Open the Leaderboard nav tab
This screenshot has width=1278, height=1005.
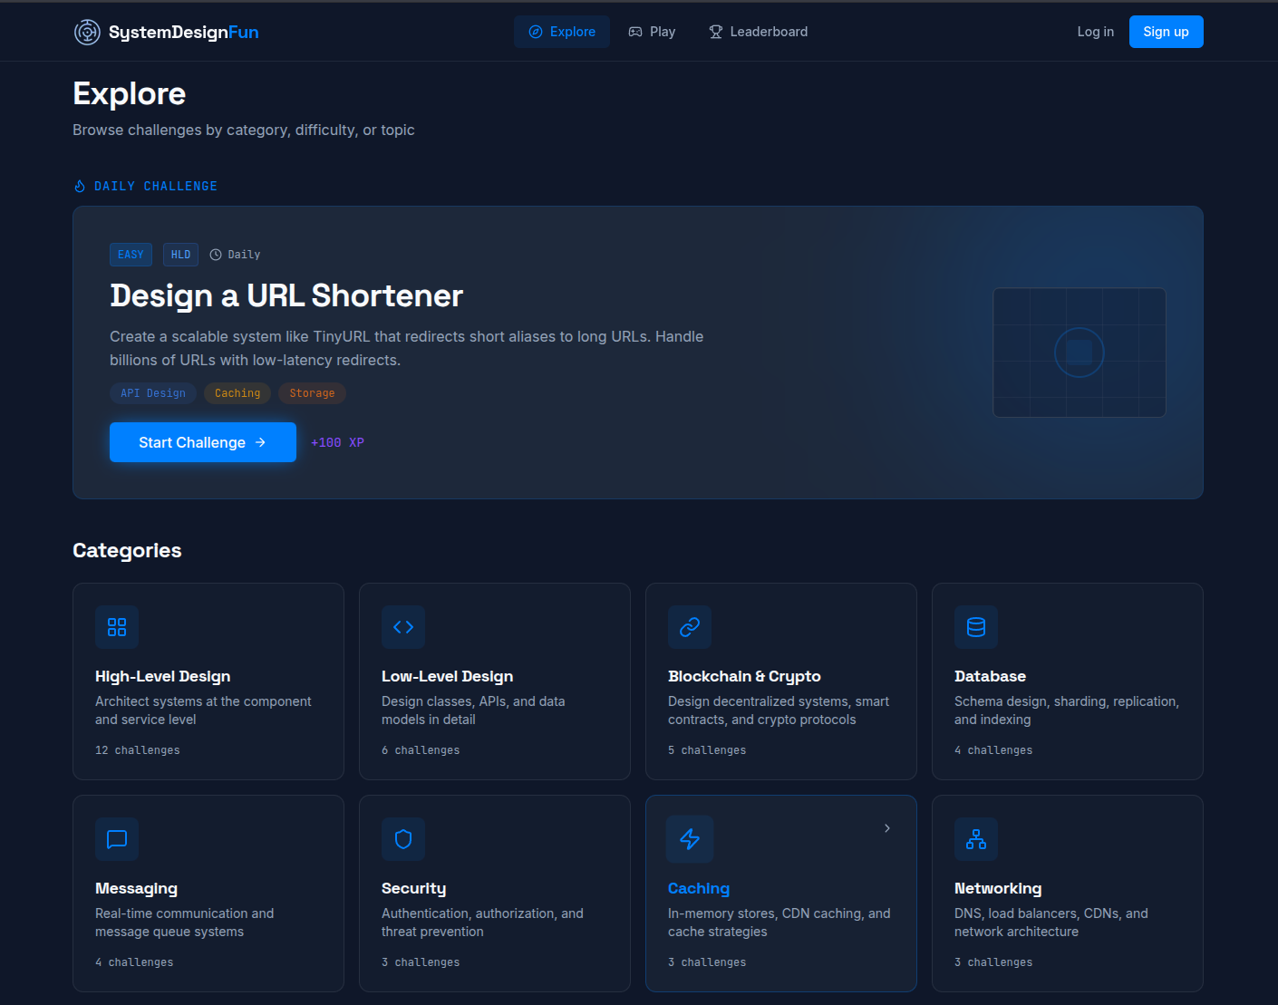tap(758, 32)
